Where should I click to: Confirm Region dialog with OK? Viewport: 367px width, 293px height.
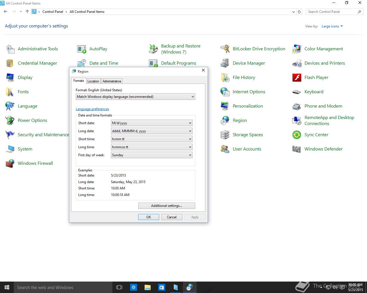tap(149, 217)
